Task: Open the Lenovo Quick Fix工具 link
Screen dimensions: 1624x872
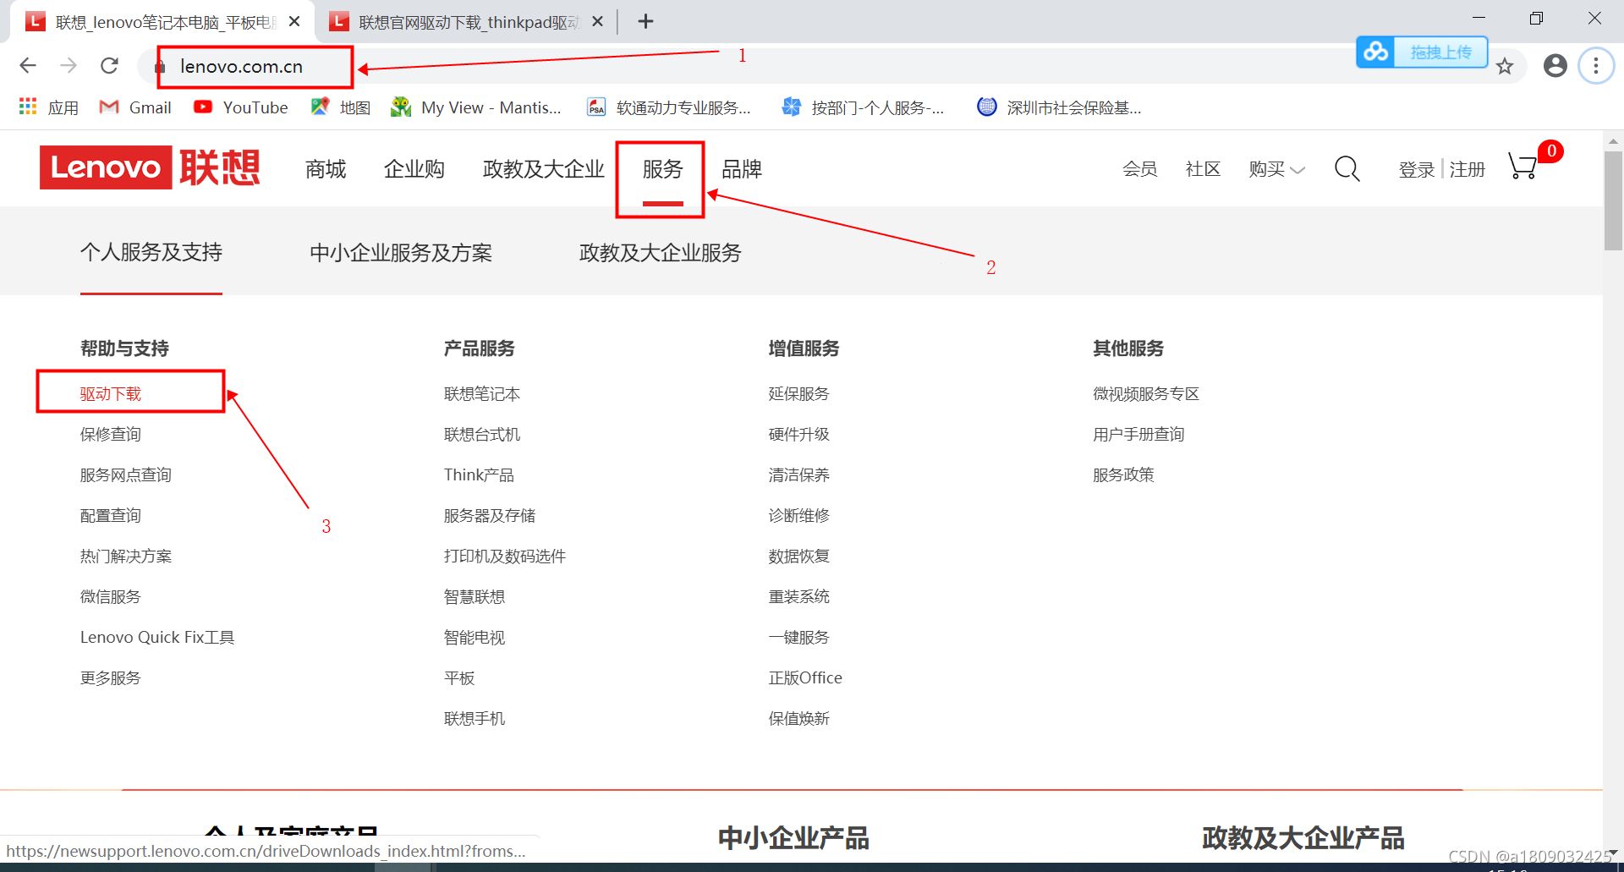Action: tap(157, 638)
